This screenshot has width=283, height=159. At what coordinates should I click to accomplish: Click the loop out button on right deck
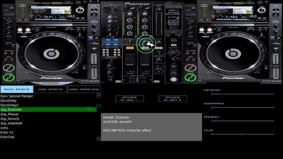(x=209, y=30)
